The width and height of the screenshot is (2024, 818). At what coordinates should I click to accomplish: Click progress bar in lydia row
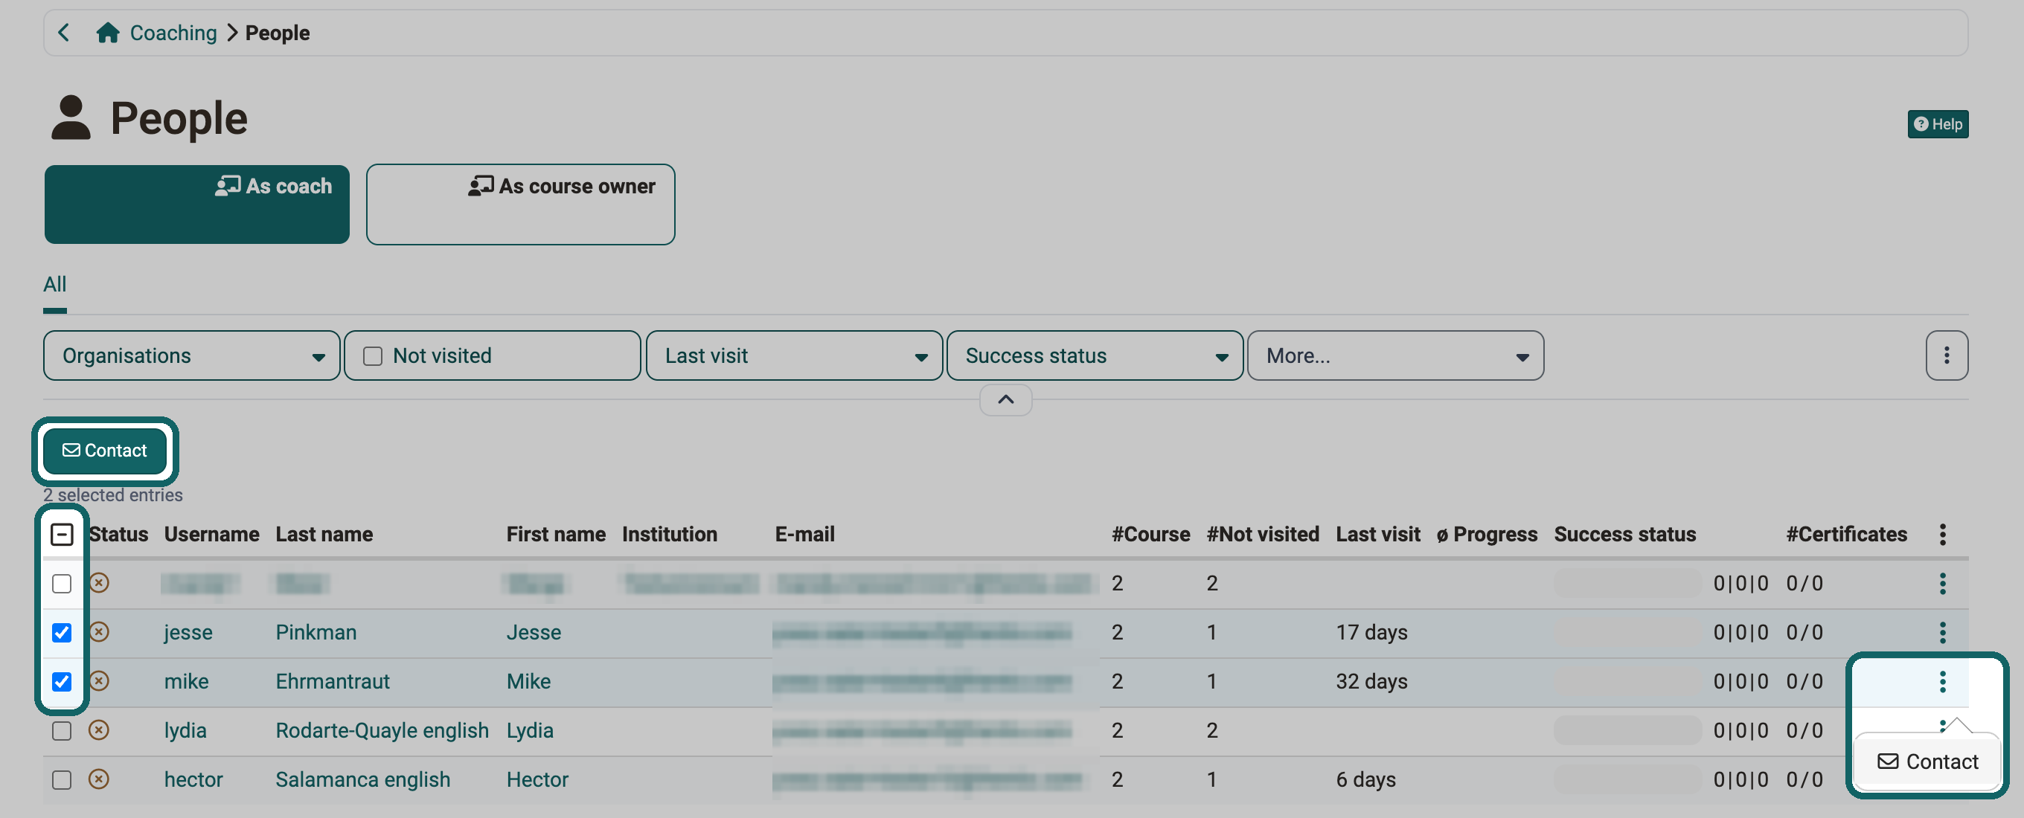[1627, 731]
